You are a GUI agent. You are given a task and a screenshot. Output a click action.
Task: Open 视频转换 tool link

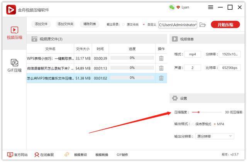(102, 155)
